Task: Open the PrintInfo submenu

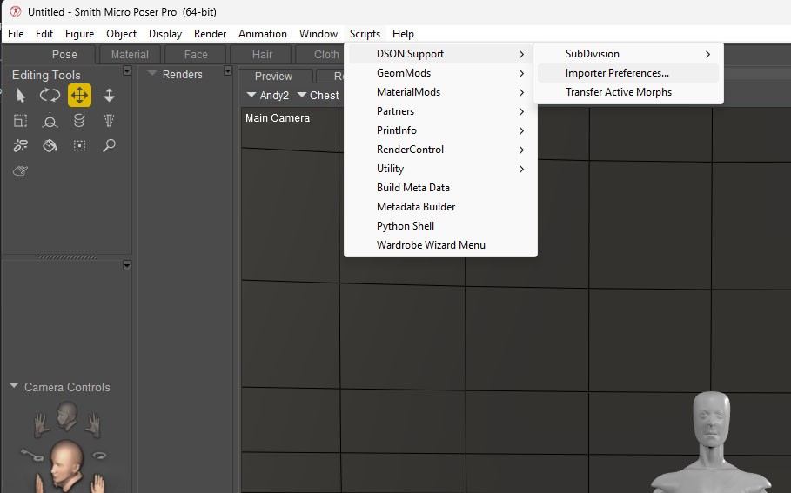Action: (x=440, y=130)
